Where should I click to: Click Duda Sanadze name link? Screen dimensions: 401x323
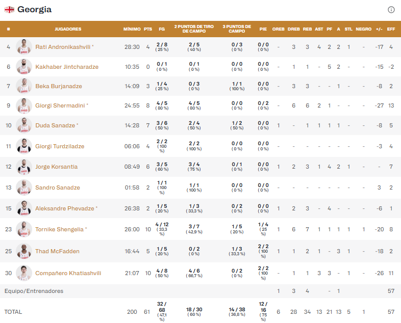pos(55,125)
